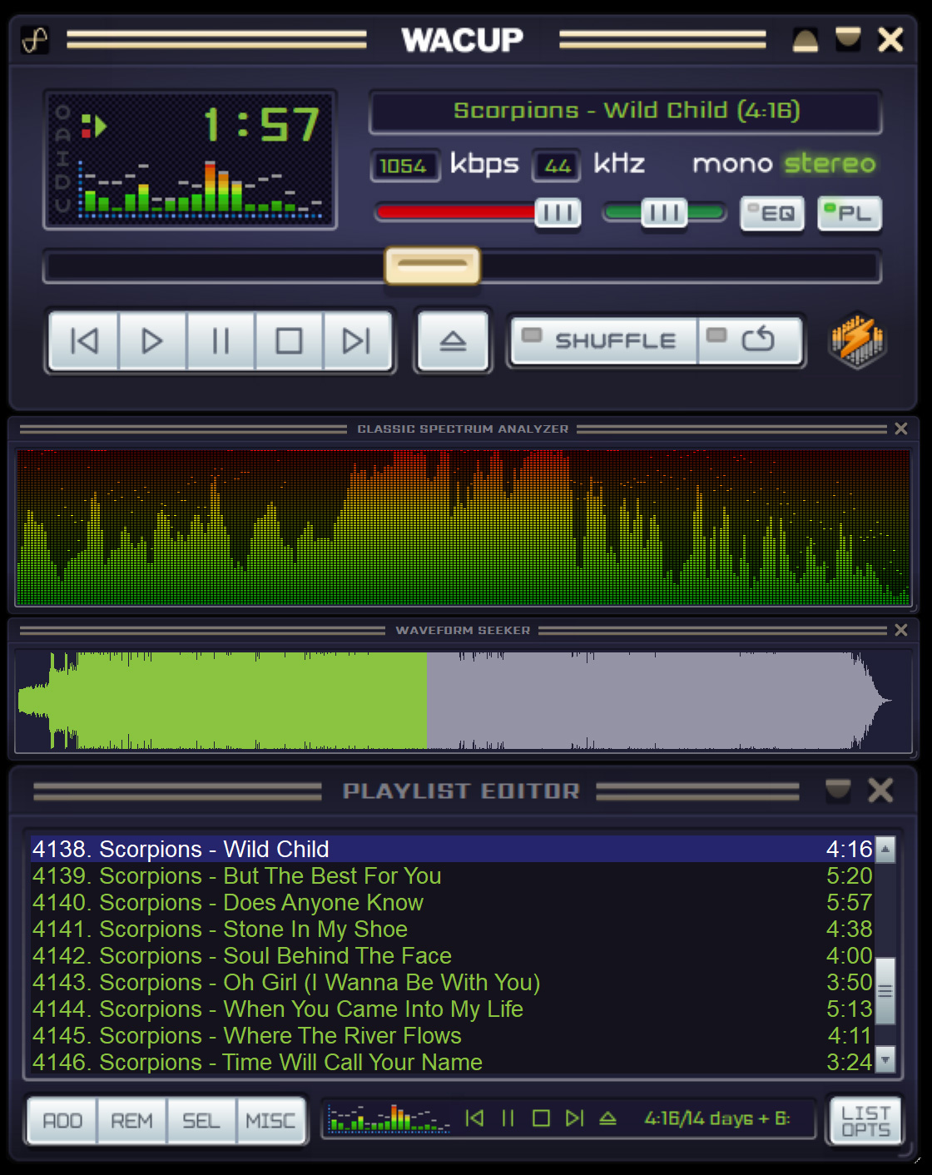Open the playlist ADD menu
This screenshot has height=1175, width=932.
pos(62,1121)
